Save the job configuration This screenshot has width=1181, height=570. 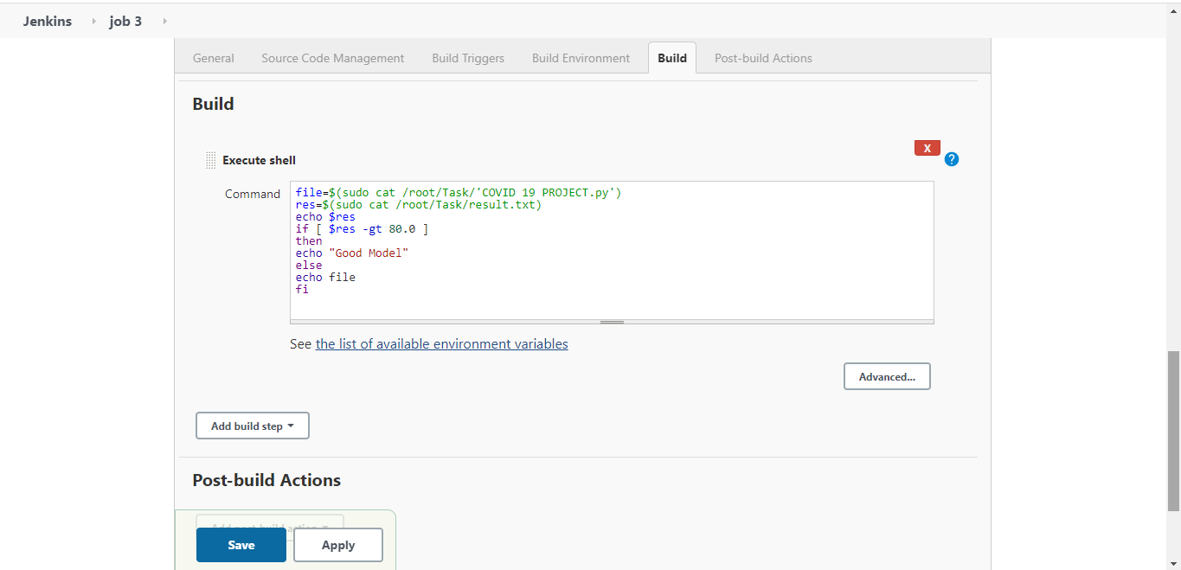[241, 544]
